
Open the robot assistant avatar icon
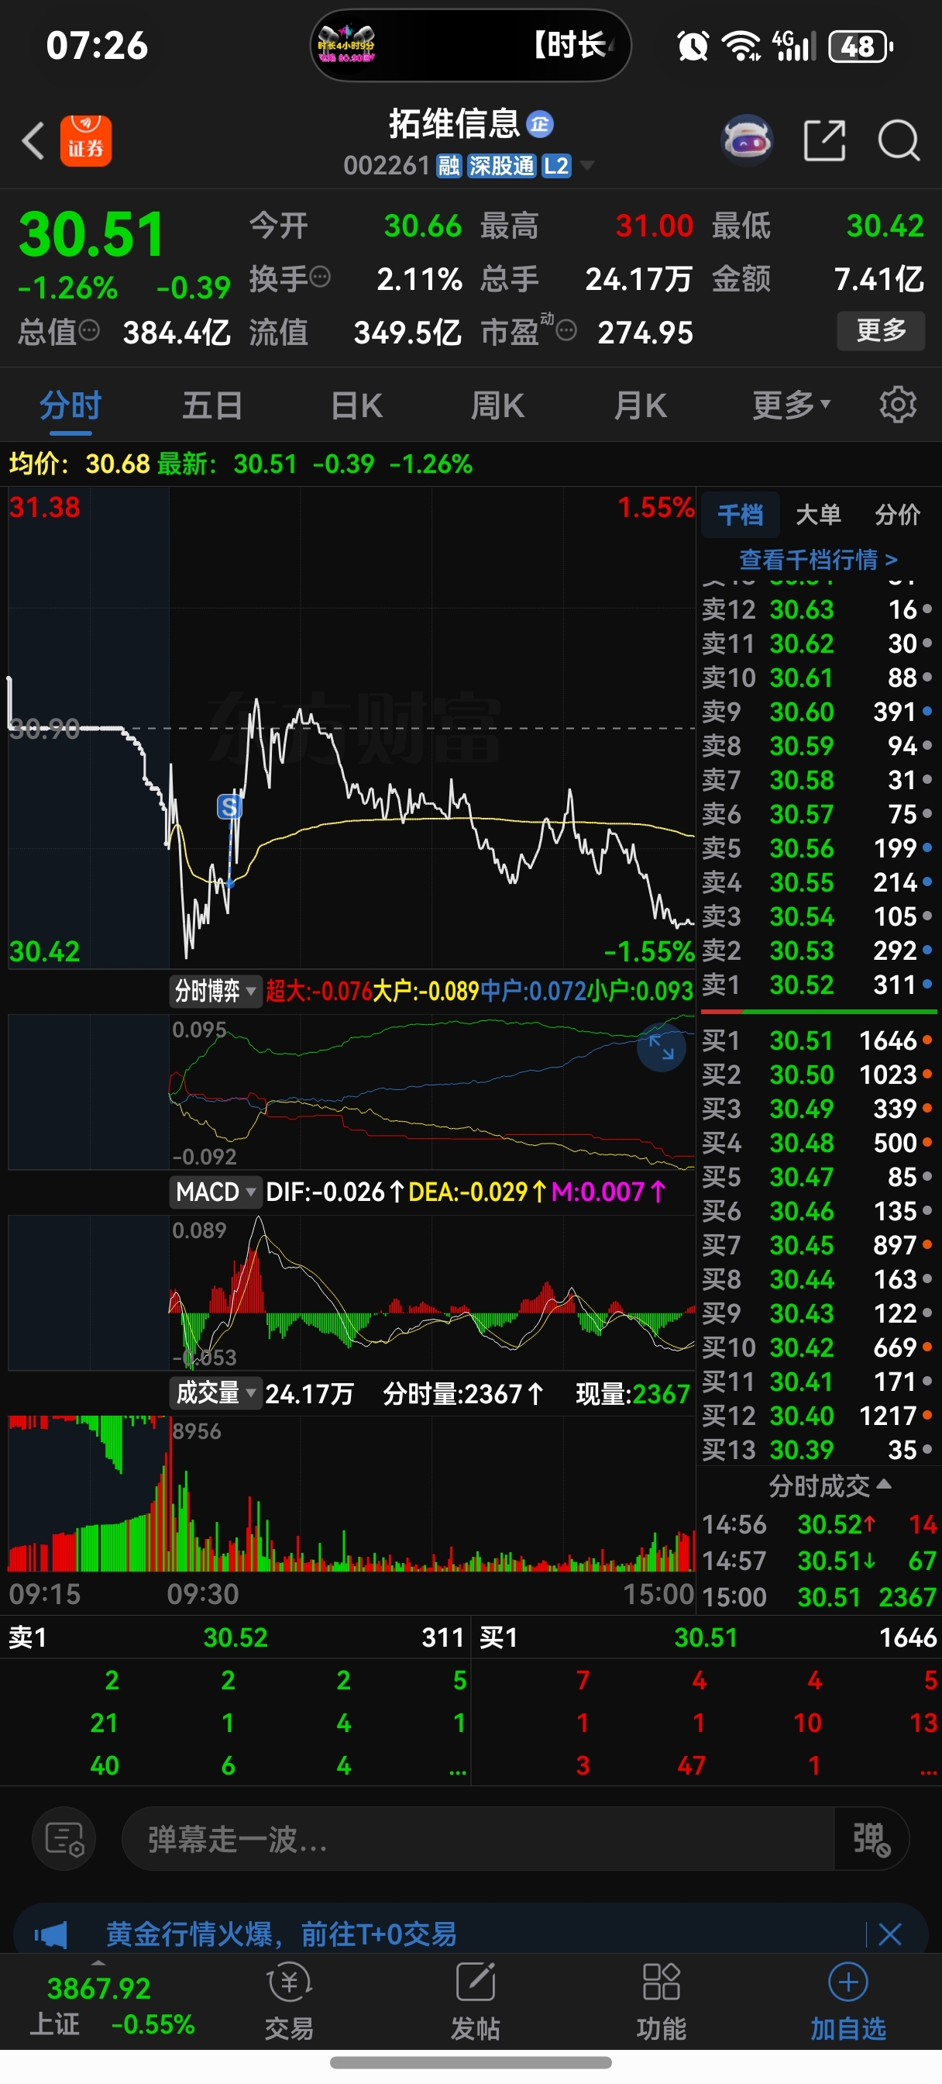click(x=746, y=140)
